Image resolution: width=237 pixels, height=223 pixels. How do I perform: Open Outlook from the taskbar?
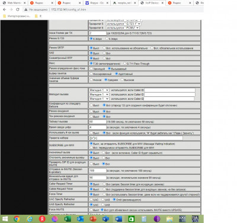coord(80,219)
